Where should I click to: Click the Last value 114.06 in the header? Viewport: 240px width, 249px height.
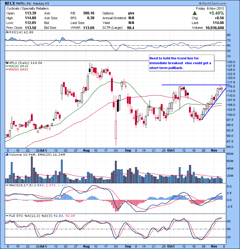pos(218,23)
